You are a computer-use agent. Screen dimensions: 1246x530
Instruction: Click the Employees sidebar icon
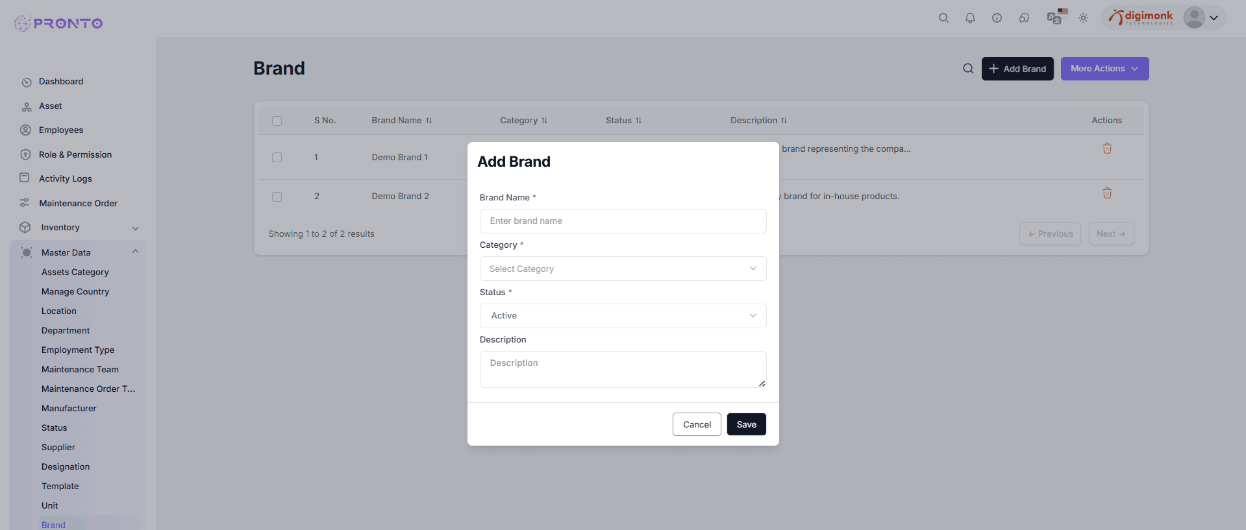(25, 130)
